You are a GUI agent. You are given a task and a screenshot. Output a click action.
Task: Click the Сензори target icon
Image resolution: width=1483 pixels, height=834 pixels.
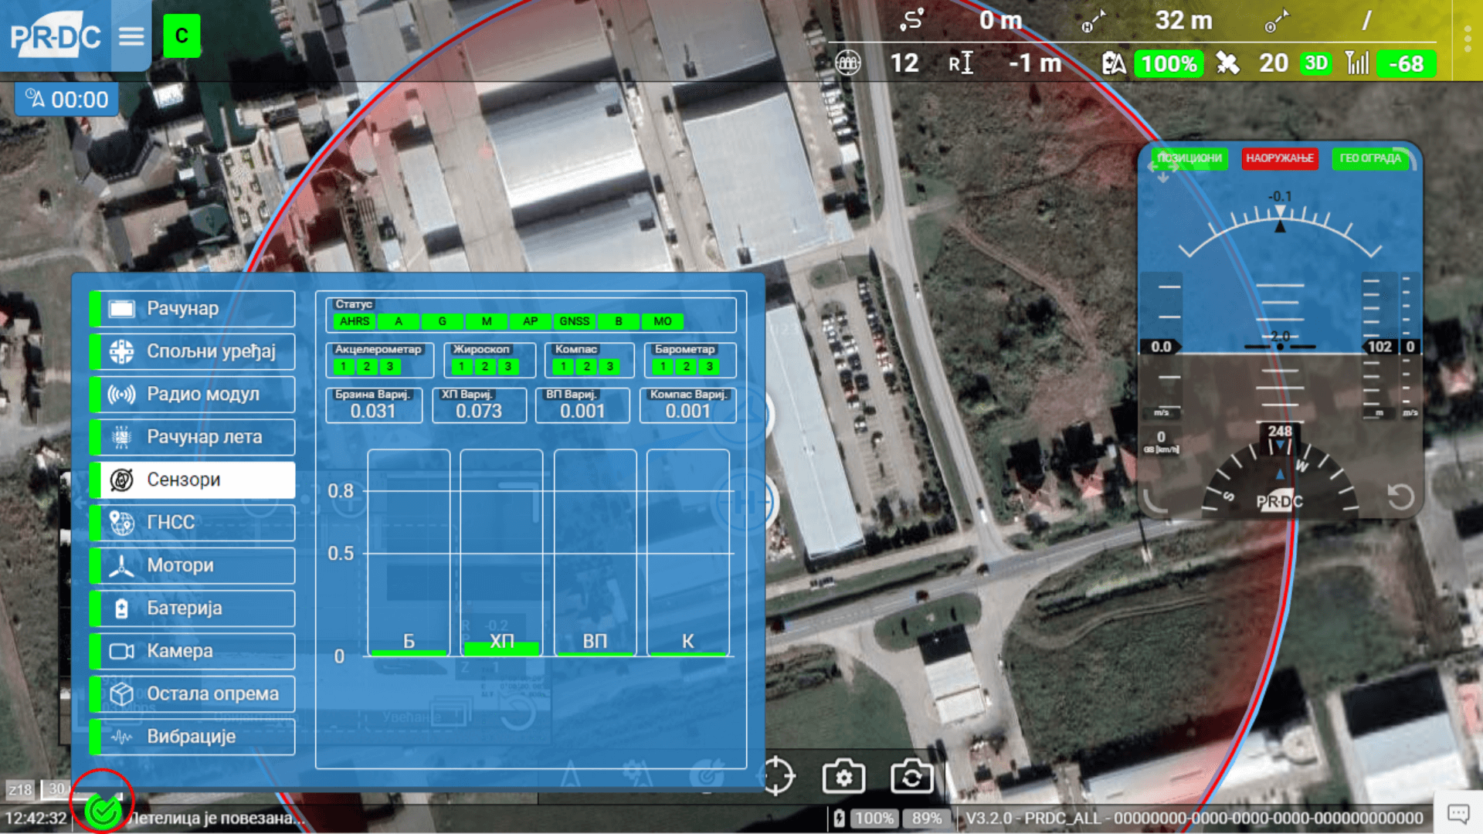[x=121, y=480]
